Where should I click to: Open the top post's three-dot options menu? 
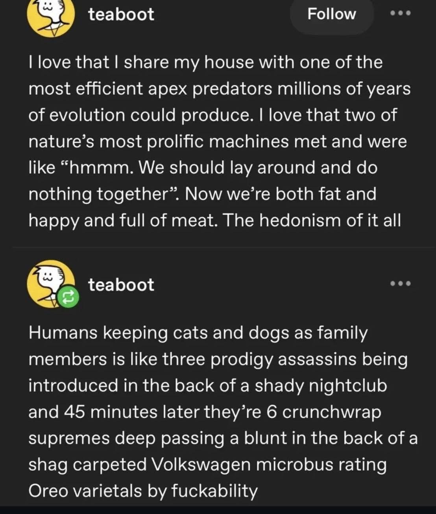pos(400,13)
